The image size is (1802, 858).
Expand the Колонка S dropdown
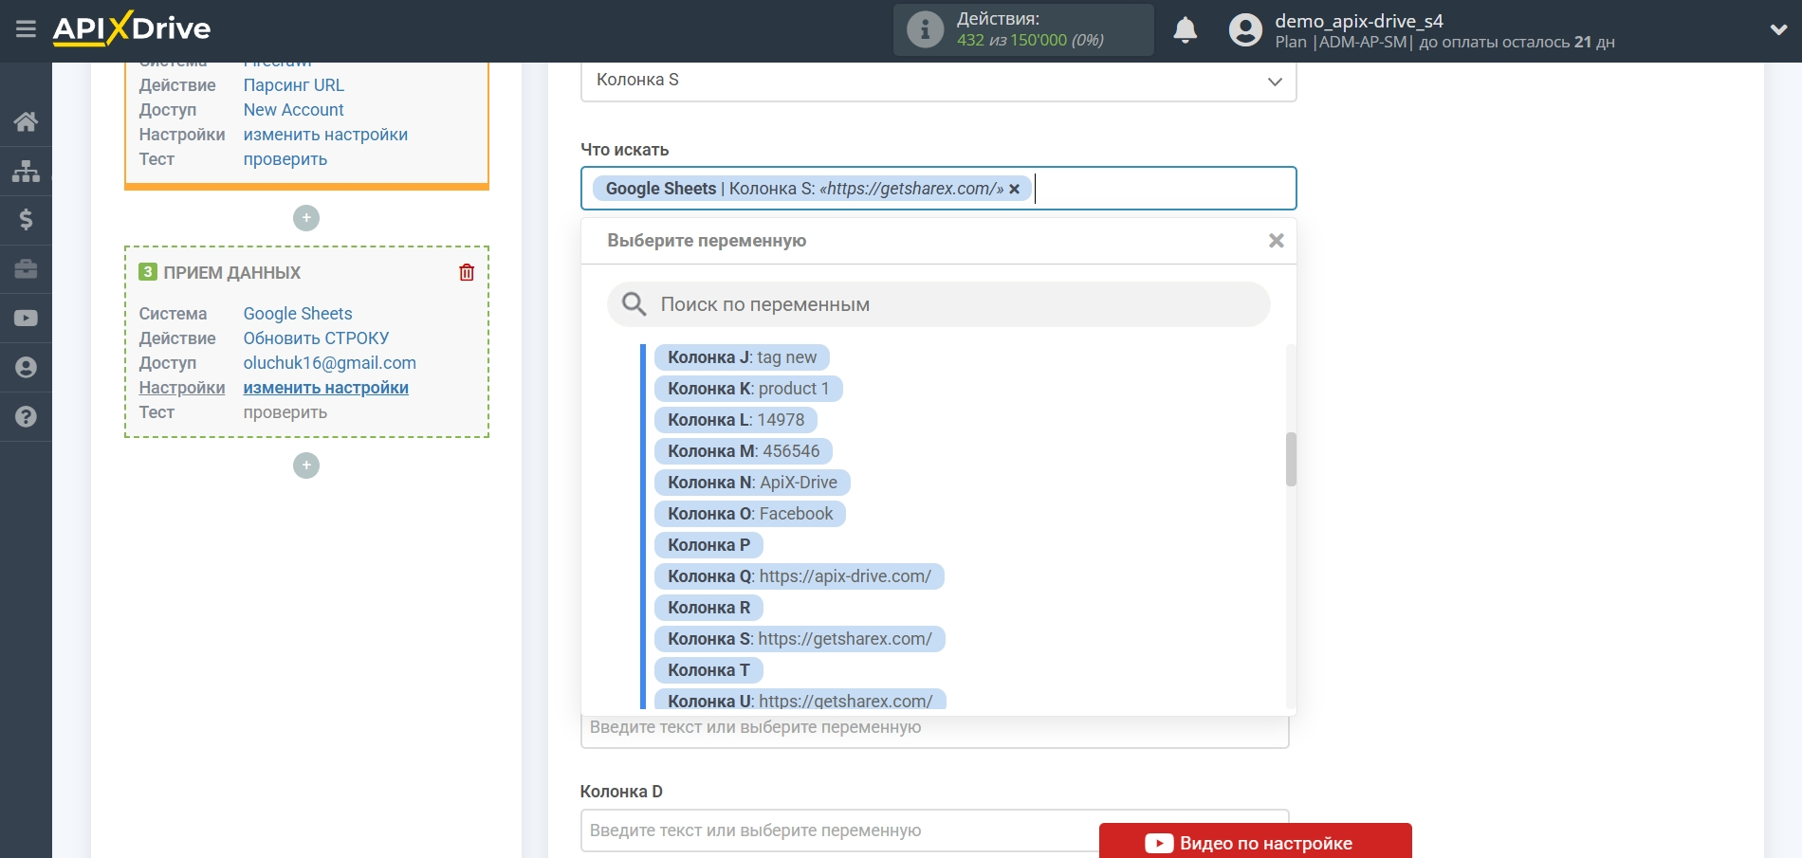(x=1275, y=82)
